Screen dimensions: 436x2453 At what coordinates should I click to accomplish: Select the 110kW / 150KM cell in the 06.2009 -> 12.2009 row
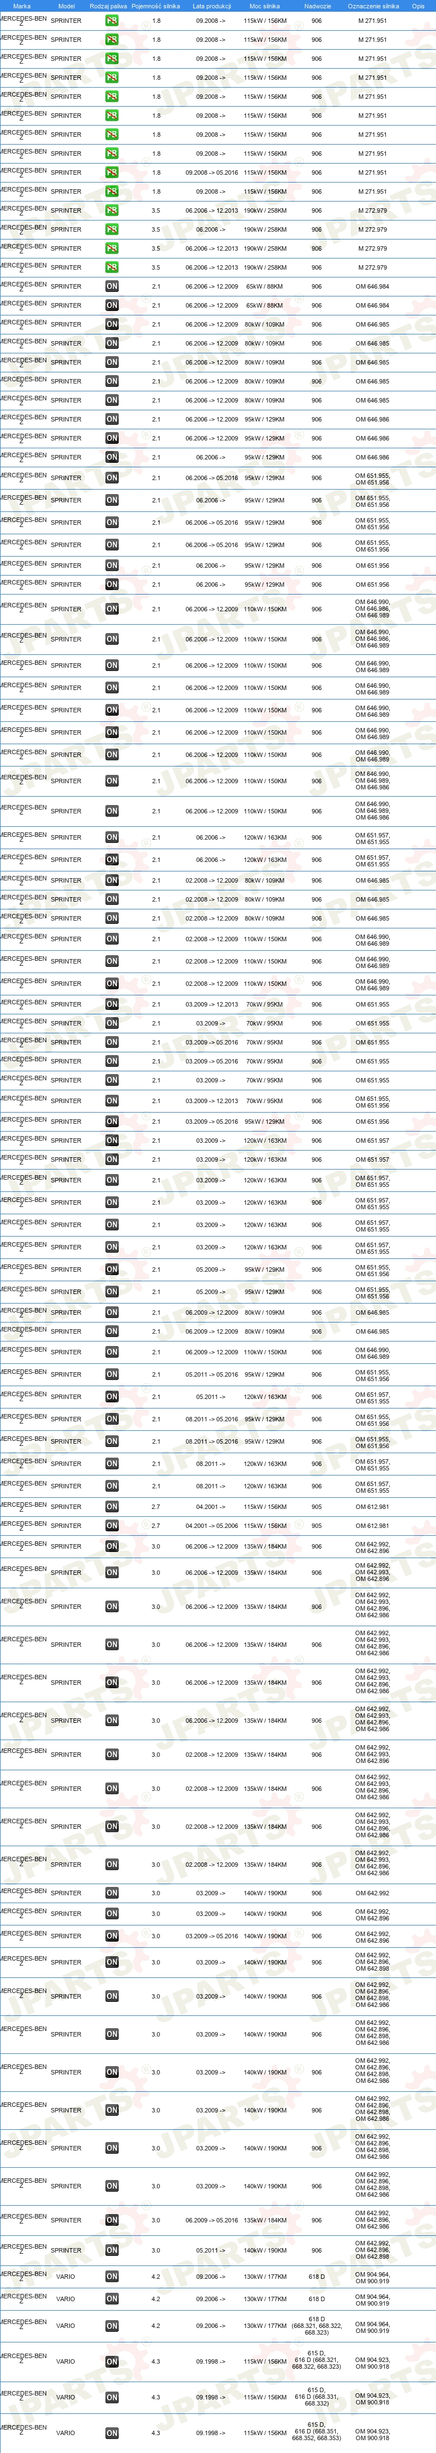[x=265, y=1352]
